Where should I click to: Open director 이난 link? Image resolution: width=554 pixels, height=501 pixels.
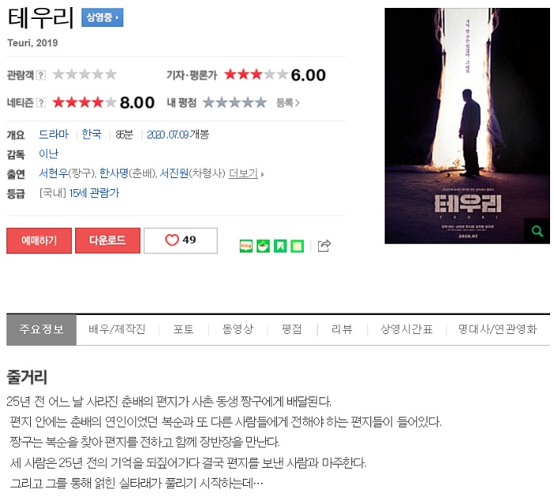click(x=48, y=154)
